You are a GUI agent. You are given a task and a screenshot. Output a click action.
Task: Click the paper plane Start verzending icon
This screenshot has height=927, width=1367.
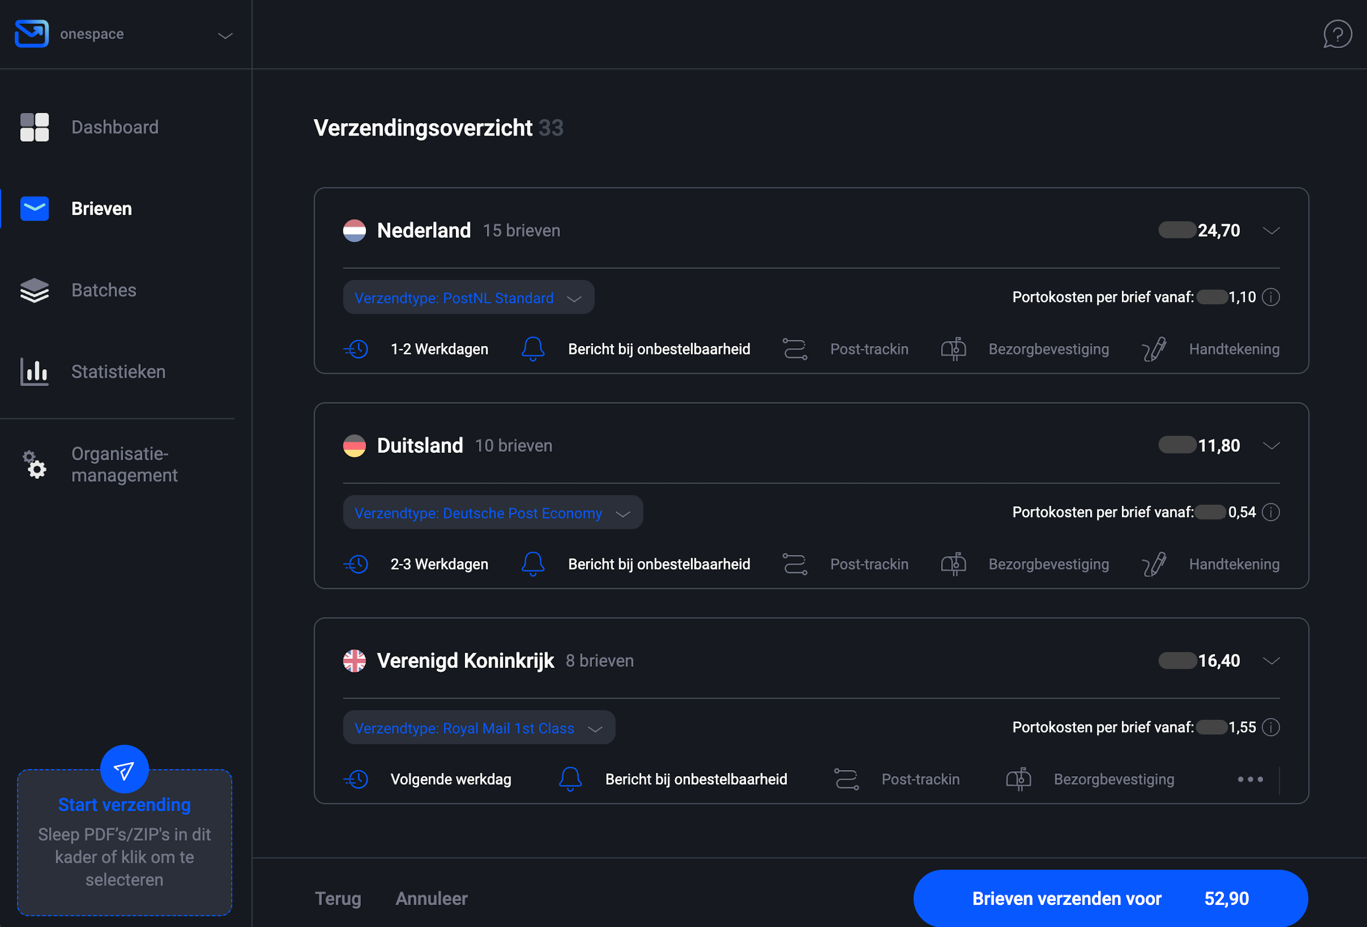[x=124, y=768]
